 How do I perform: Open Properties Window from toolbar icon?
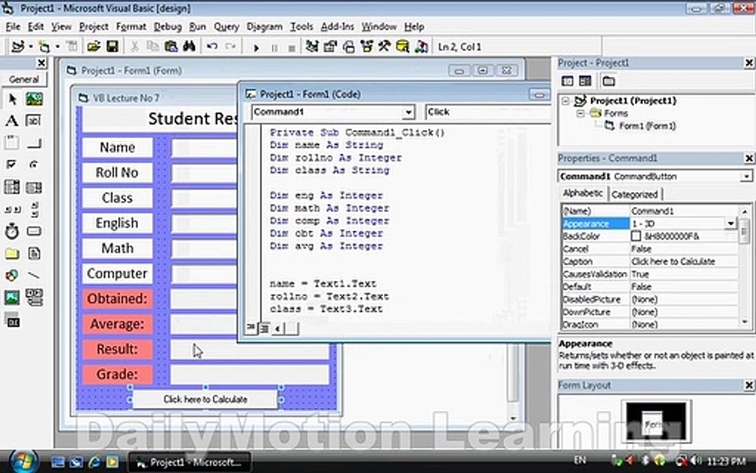[330, 47]
